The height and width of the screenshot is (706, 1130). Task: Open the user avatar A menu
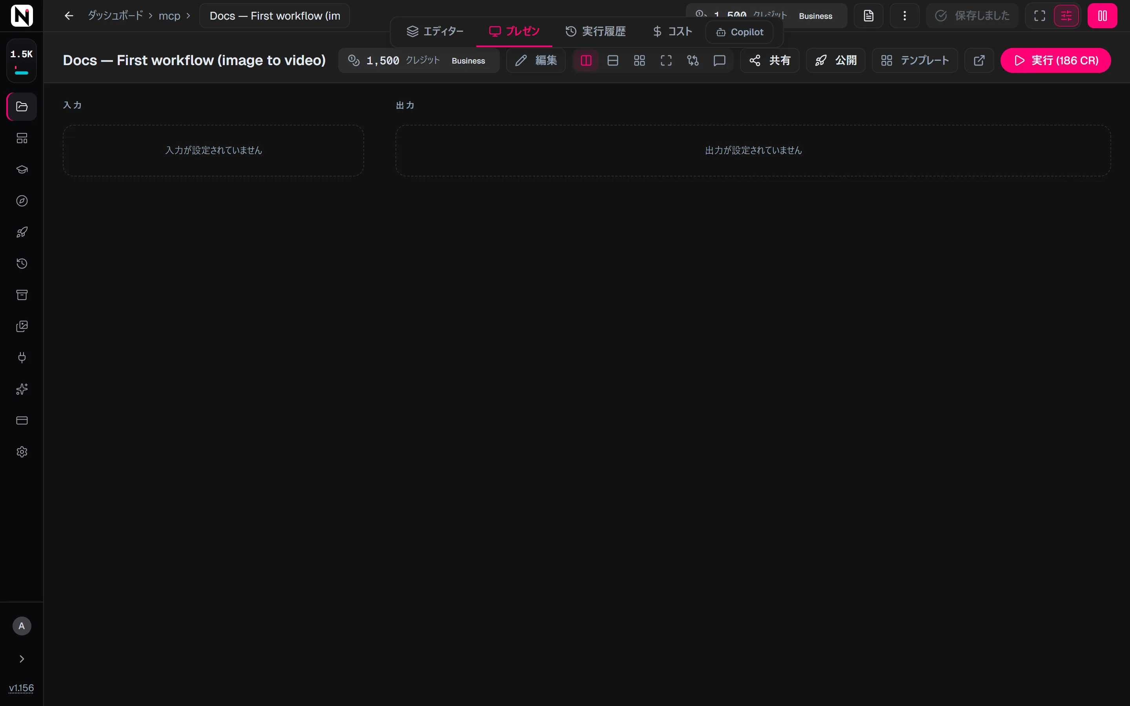[x=22, y=626]
